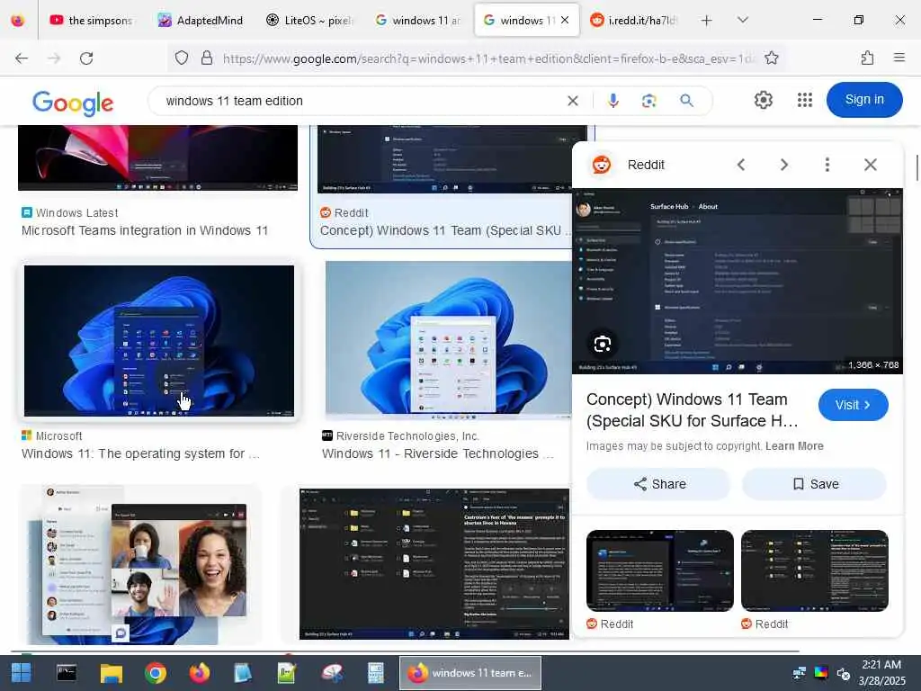Visit the Reddit source page

click(x=853, y=405)
